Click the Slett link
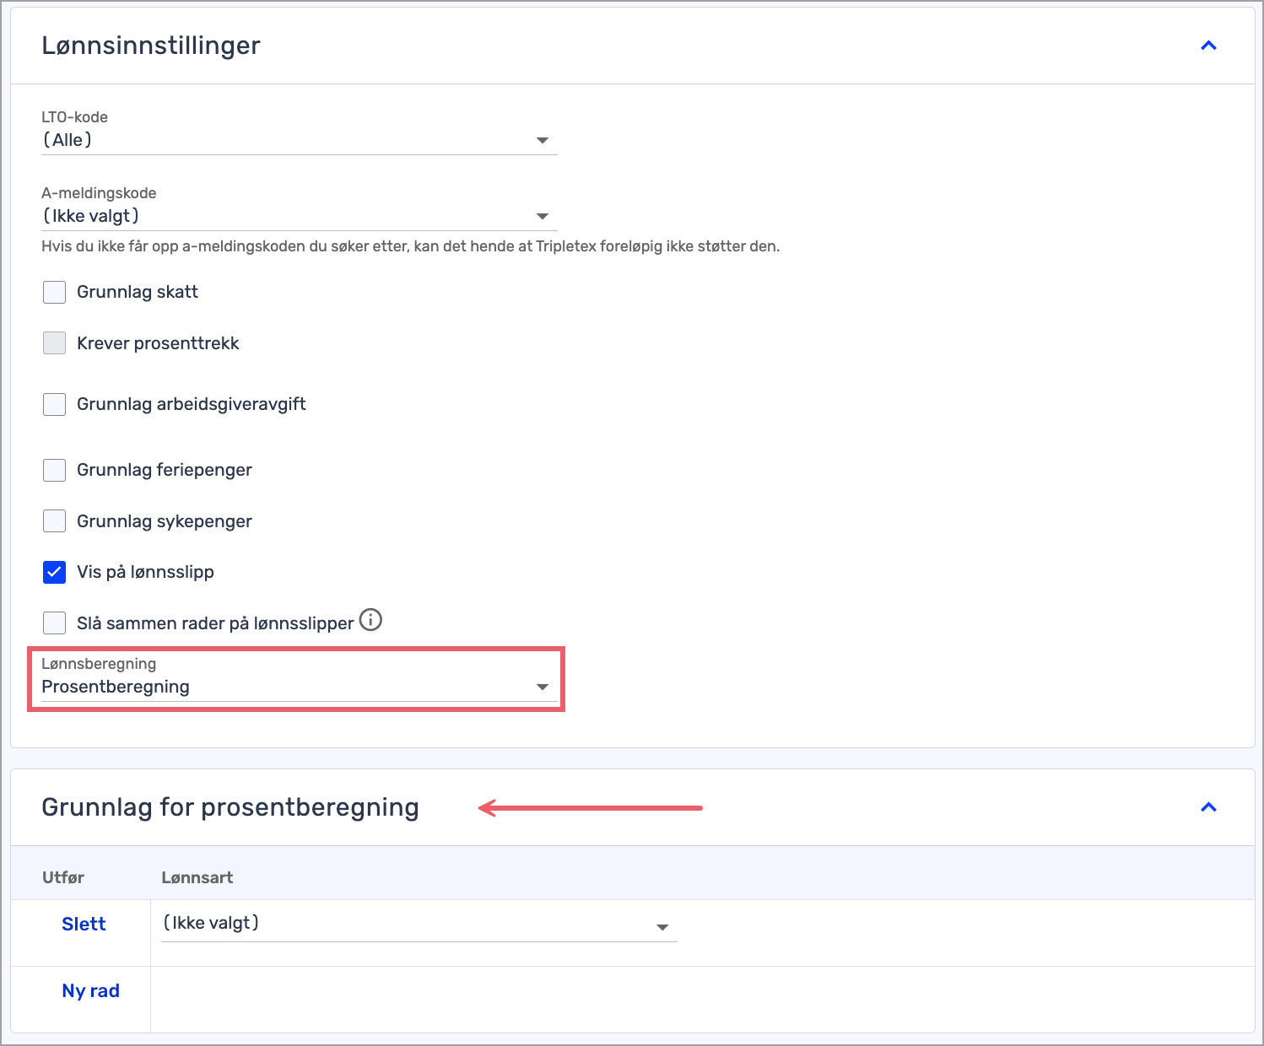Viewport: 1264px width, 1046px height. click(84, 924)
